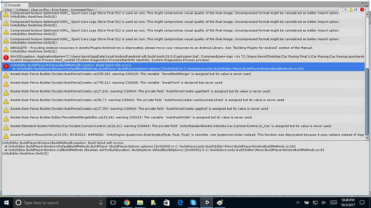Image resolution: width=371 pixels, height=208 pixels.
Task: Click warning icon of CarUserControl row
Action: tap(6, 127)
